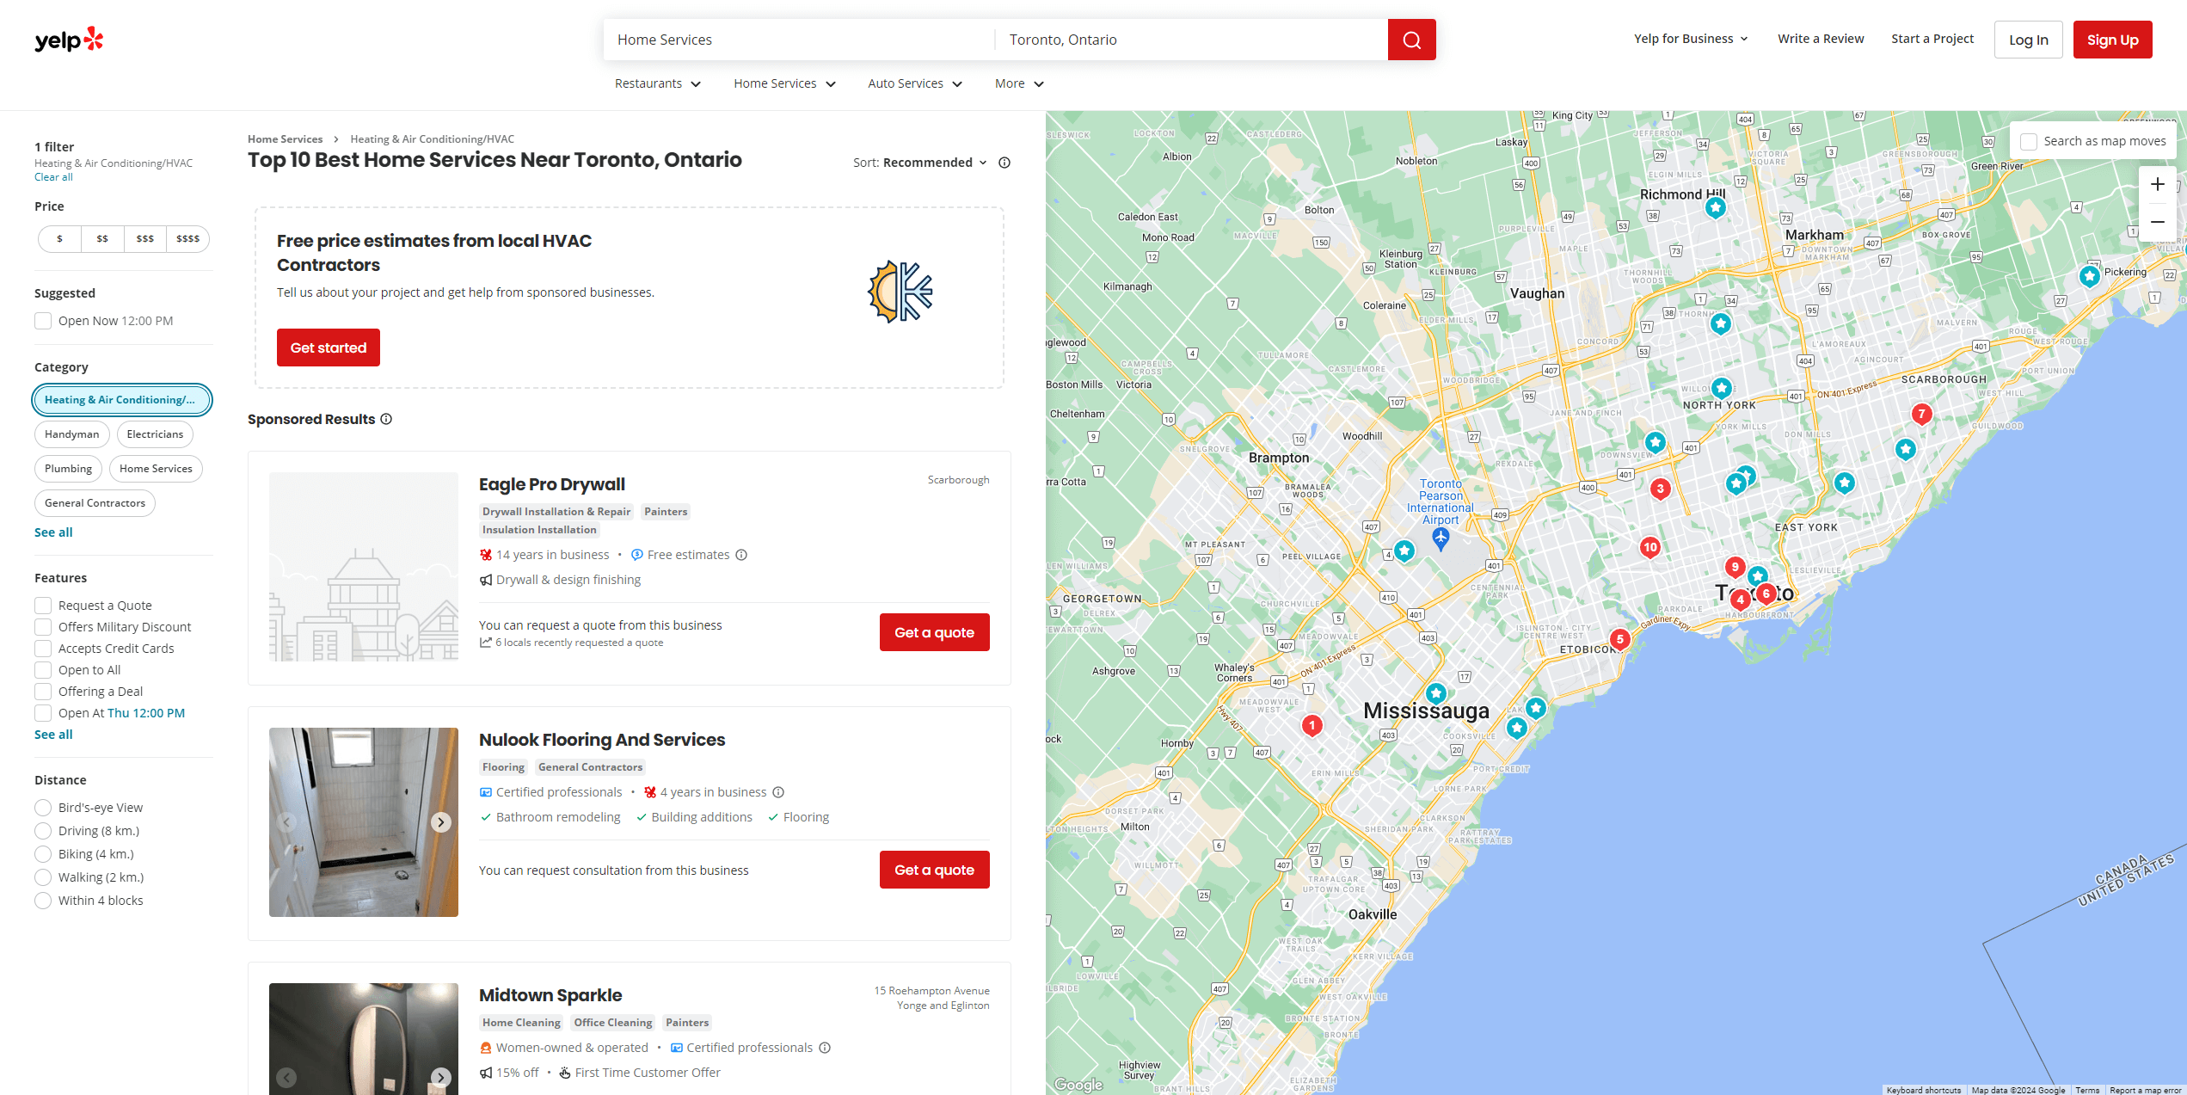Click Sponsored Results info icon
The image size is (2187, 1095).
click(386, 419)
